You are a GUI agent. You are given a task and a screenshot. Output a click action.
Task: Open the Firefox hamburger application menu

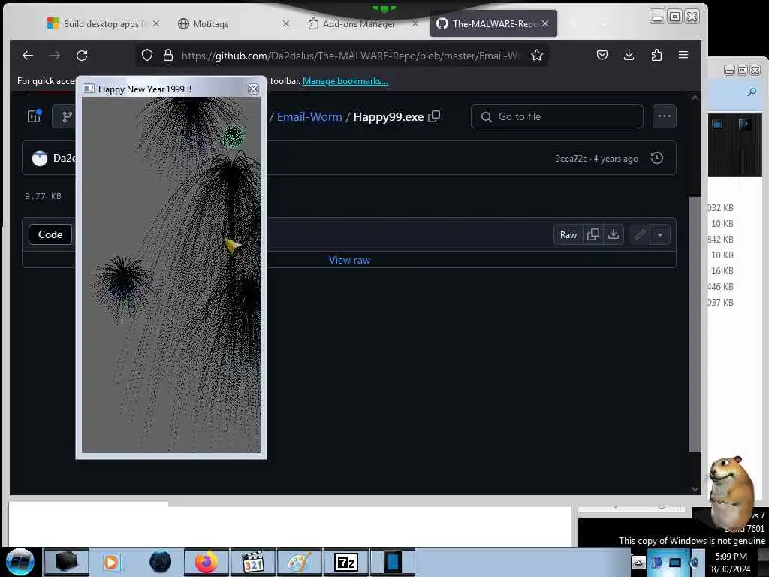[x=683, y=55]
